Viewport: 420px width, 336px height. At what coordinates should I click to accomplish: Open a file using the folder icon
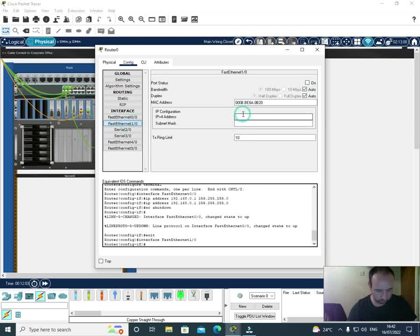pos(15,19)
